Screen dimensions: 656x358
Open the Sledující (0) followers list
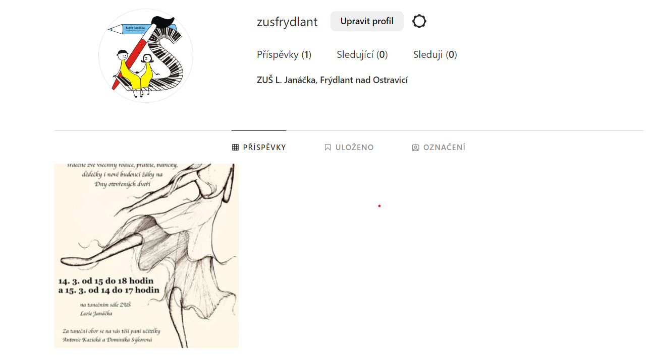[362, 55]
